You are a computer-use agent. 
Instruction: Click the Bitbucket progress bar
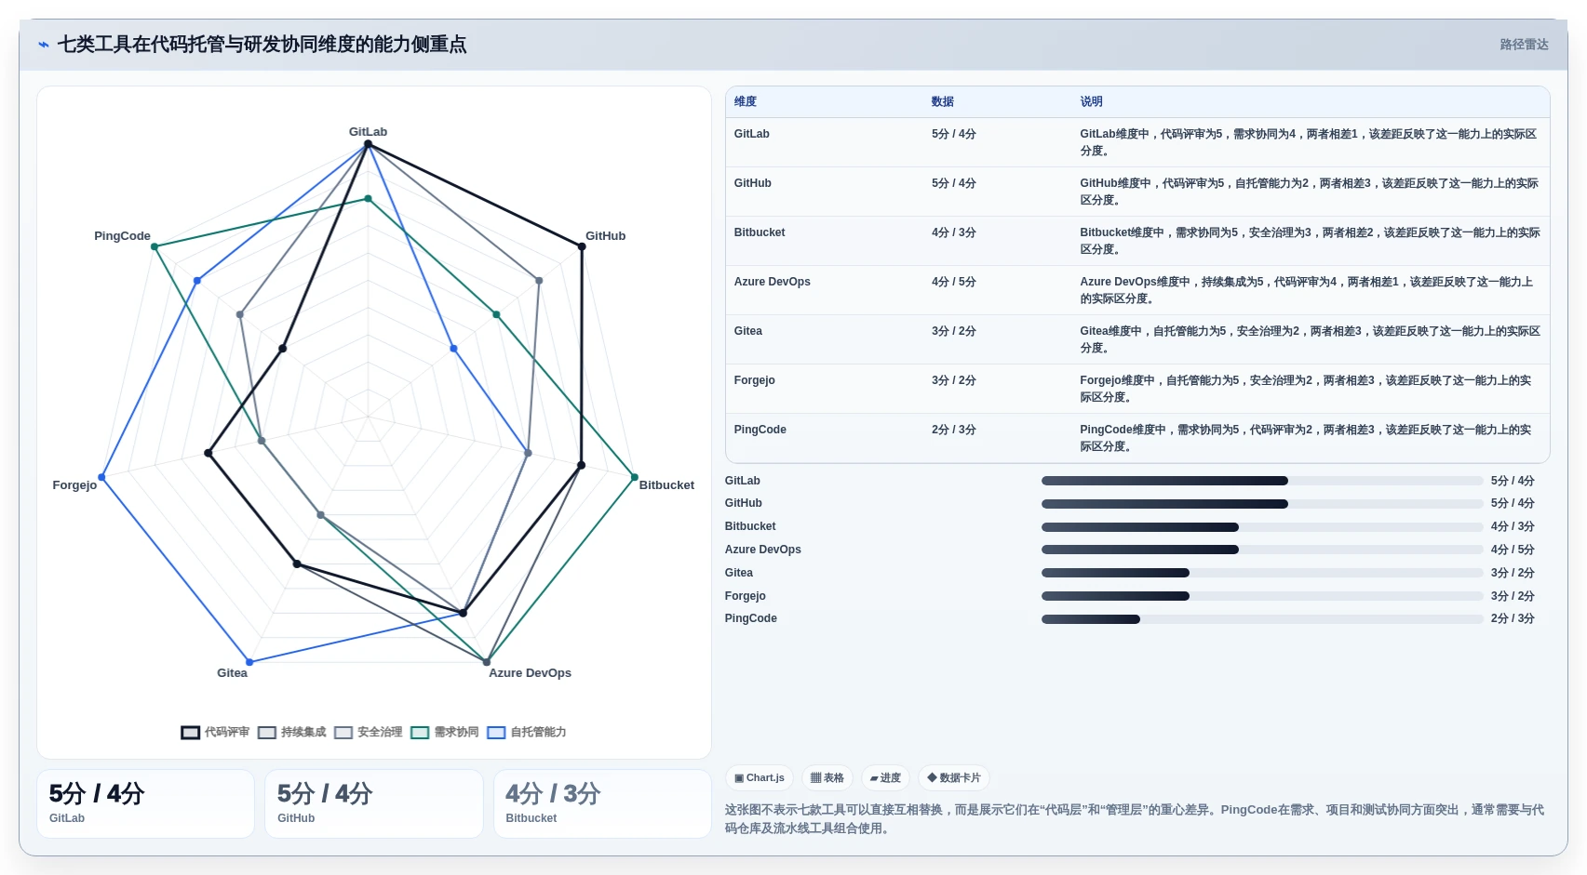(x=1262, y=527)
